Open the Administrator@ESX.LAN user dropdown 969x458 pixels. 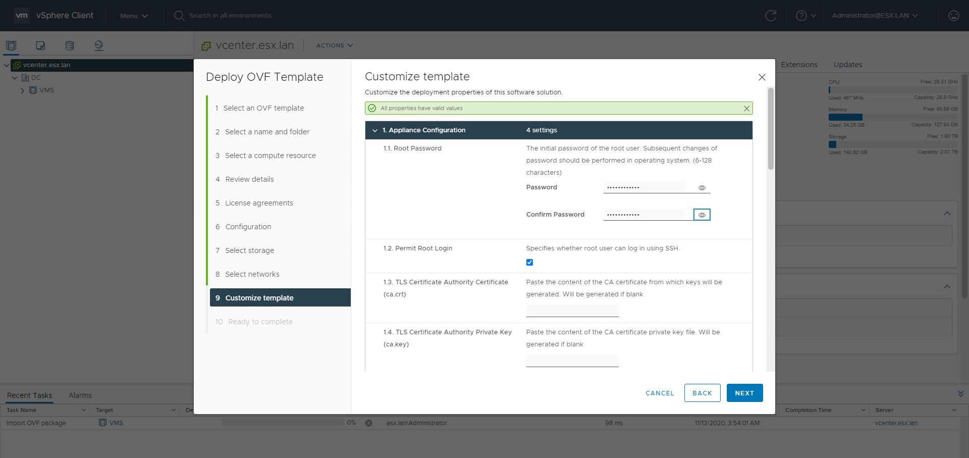875,16
